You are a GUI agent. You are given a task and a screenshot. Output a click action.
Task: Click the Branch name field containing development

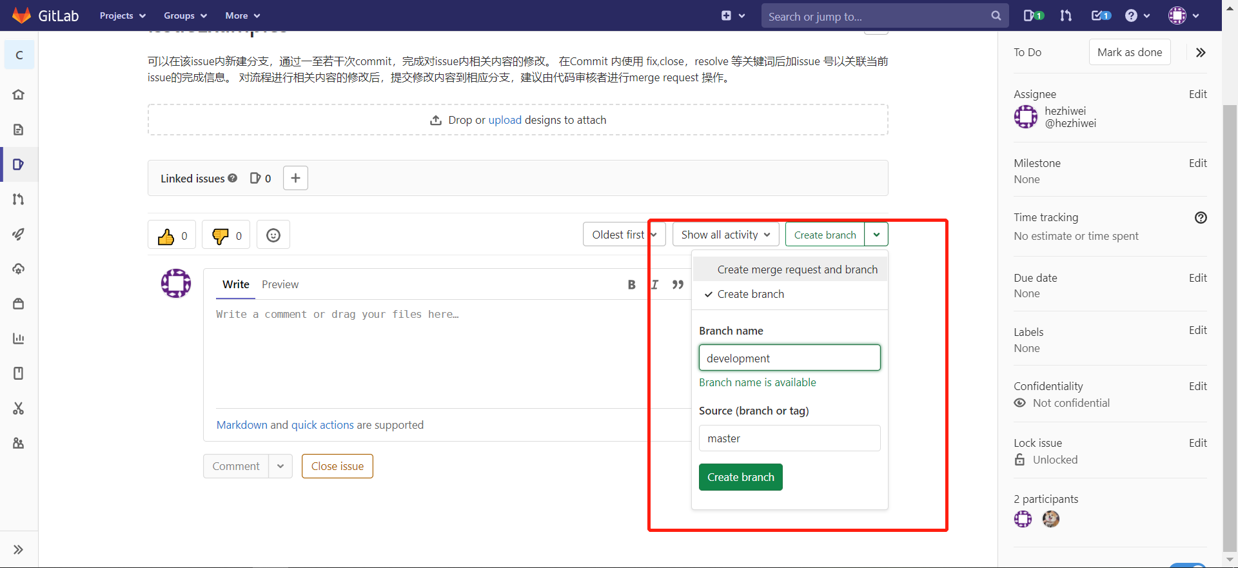pos(789,358)
